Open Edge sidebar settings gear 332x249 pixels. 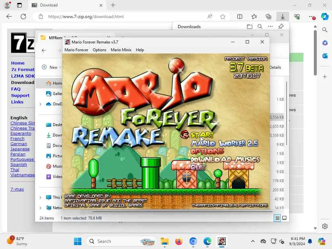(x=325, y=226)
